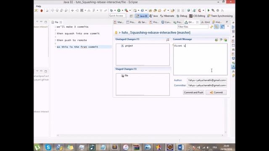Switch to the History tab
This screenshot has height=151, width=269.
tap(217, 22)
